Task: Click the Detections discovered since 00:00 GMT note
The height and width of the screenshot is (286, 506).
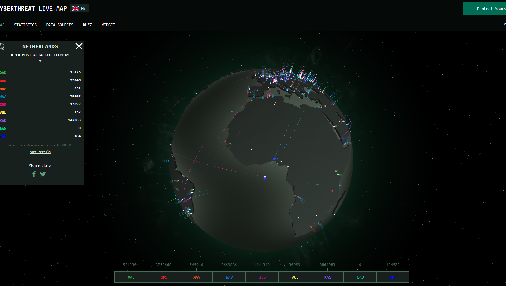Action: (x=40, y=145)
